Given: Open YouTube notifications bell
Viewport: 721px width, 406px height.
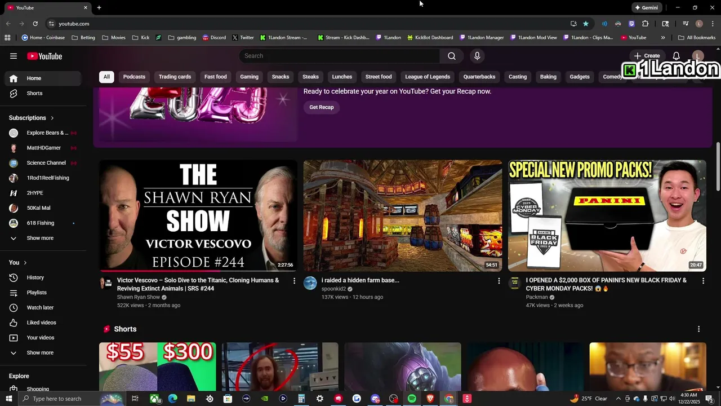Looking at the screenshot, I should 677,56.
